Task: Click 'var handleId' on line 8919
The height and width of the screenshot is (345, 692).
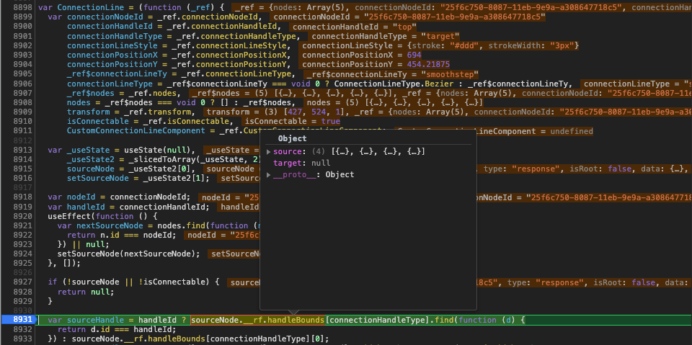Action: tap(76, 207)
